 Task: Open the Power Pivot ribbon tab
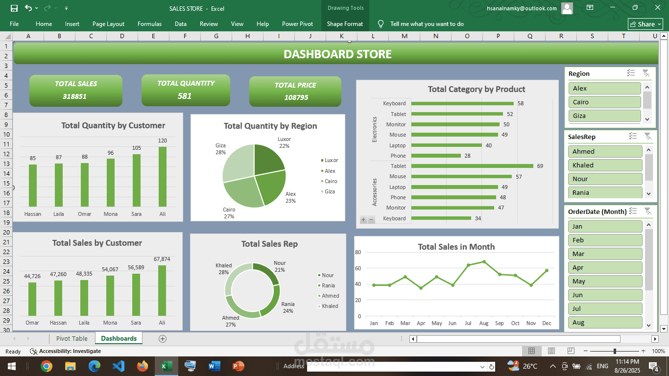297,24
